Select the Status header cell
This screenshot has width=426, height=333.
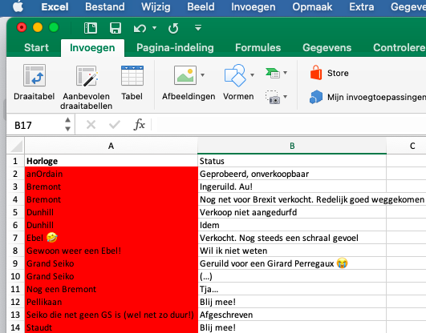(x=292, y=161)
